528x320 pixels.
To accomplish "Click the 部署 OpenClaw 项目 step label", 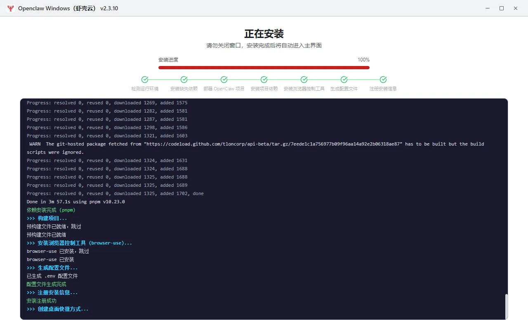I will [224, 89].
